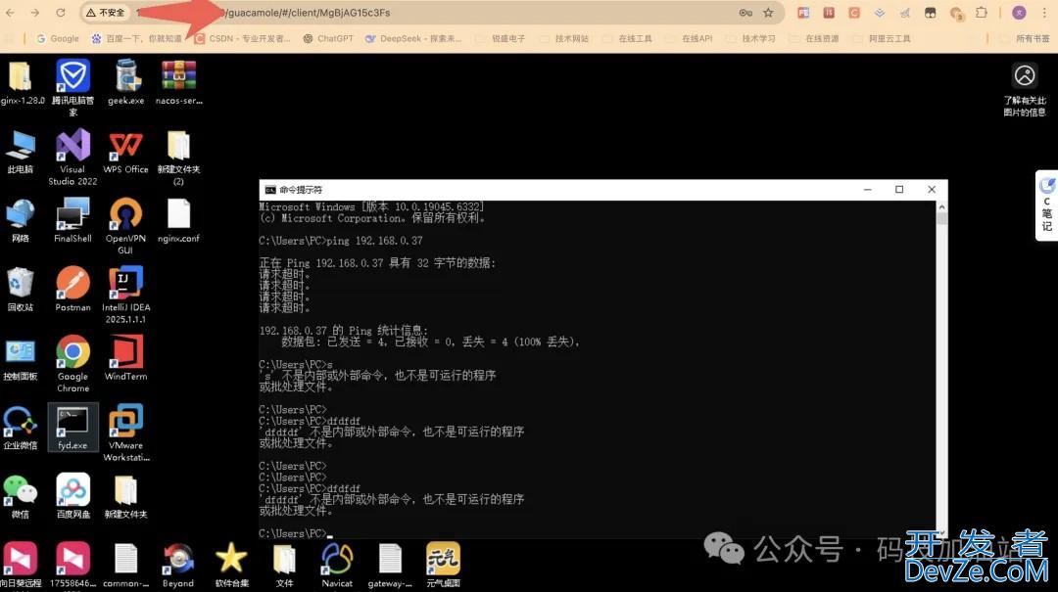The height and width of the screenshot is (592, 1058).
Task: Select the WindTerm desktop icon
Action: click(x=125, y=352)
